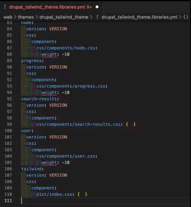191x207 pixels.
Task: Click 'dist/index.css:' path text
Action: [x=55, y=194]
